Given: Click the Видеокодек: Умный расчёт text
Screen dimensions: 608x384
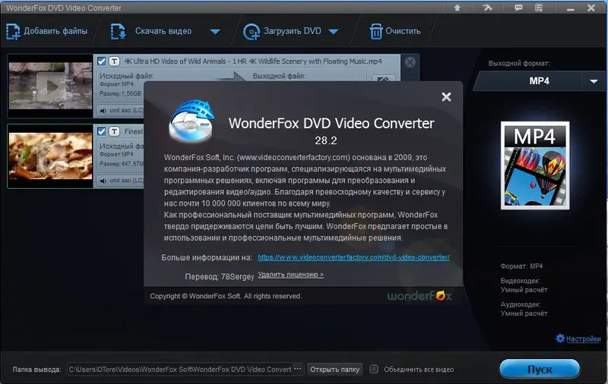Looking at the screenshot, I should [524, 285].
